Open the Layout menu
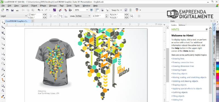The width and height of the screenshot is (219, 102). pos(25,6)
